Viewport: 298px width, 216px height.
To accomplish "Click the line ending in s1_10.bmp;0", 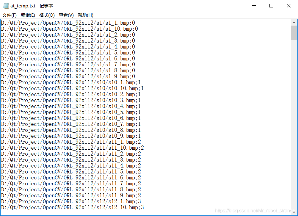I will 70,29.
